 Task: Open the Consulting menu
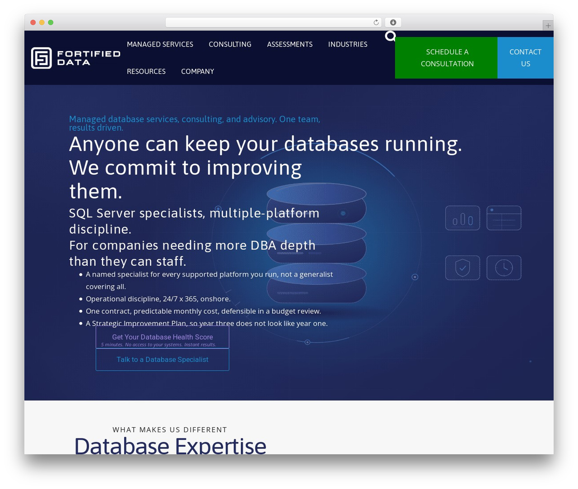click(x=230, y=44)
